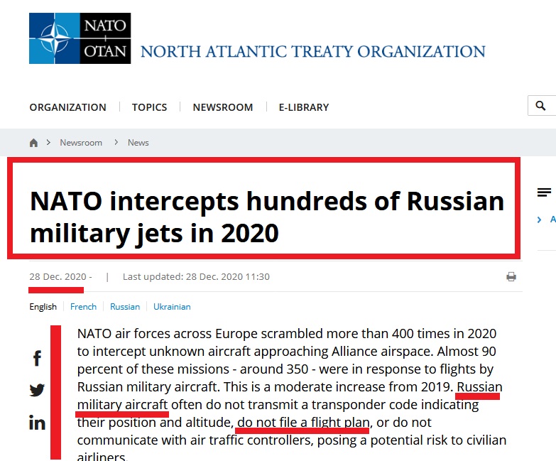
Task: Switch article language to French
Action: [x=83, y=307]
